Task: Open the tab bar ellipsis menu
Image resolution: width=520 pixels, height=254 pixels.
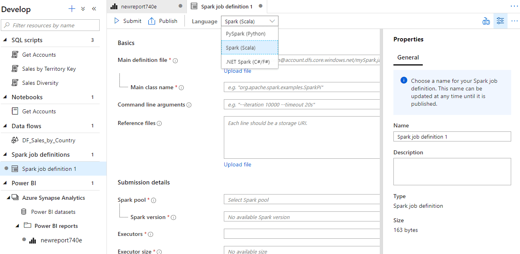Action: pyautogui.click(x=514, y=6)
